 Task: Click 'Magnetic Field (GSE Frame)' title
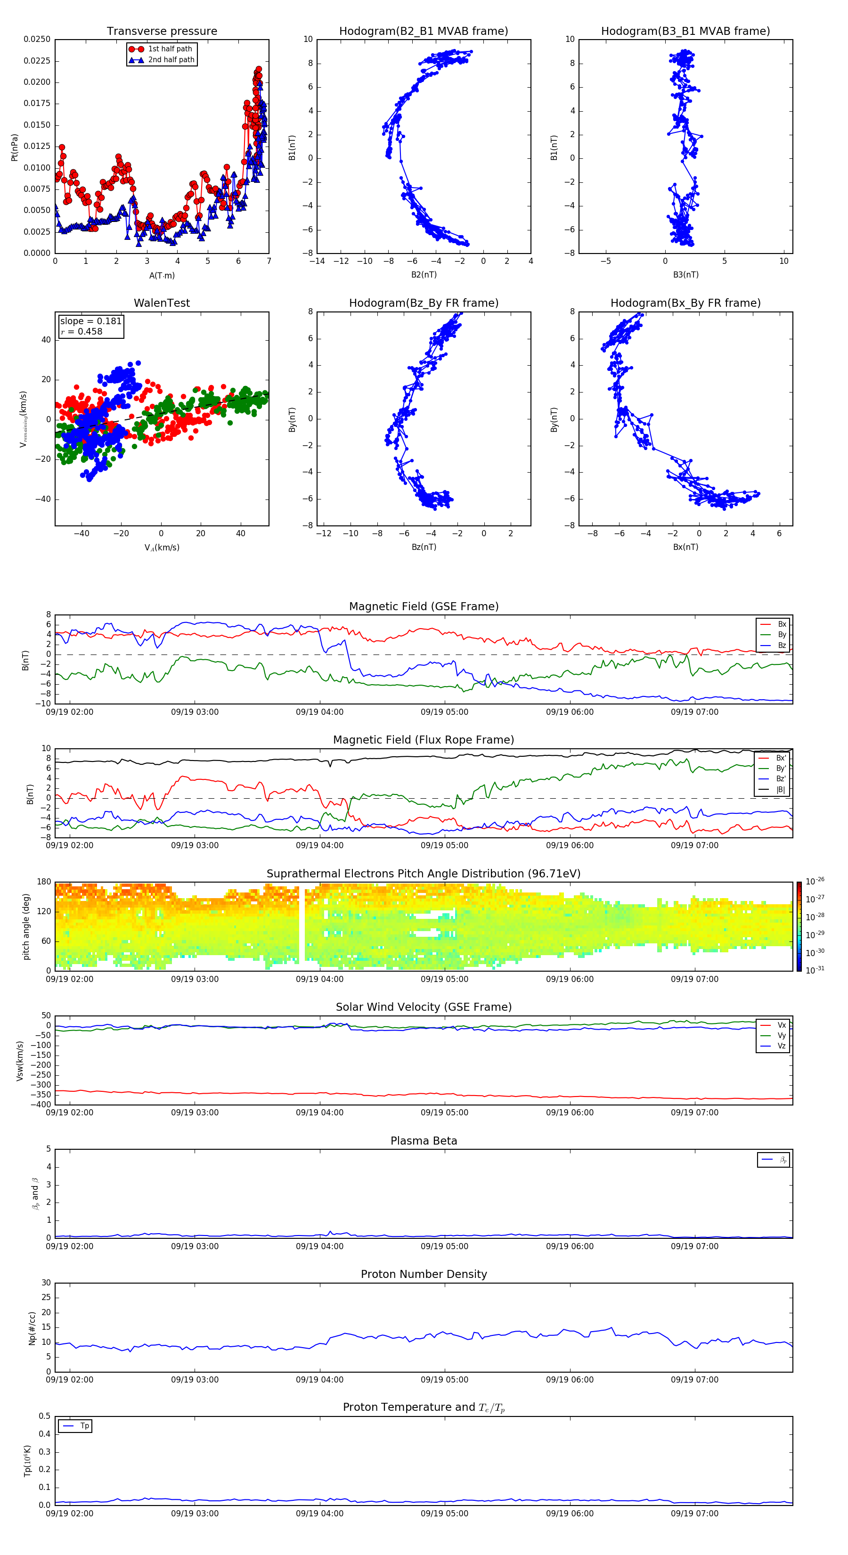[x=424, y=606]
